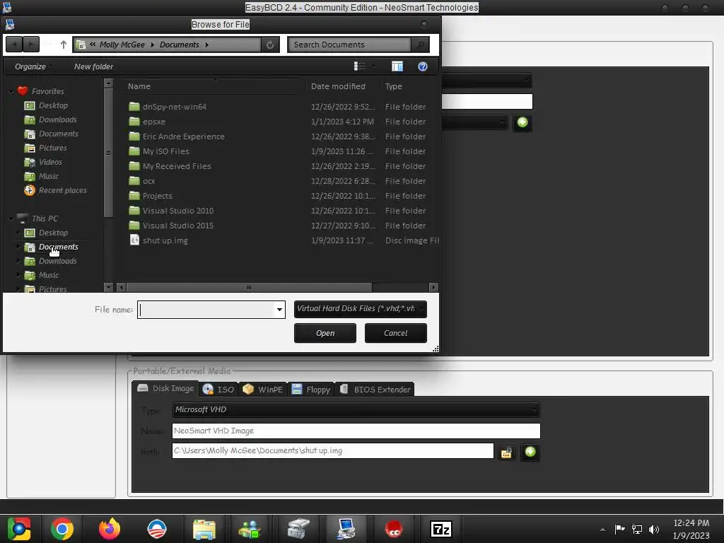Image resolution: width=724 pixels, height=543 pixels.
Task: Switch to the Floppy tab
Action: [311, 390]
